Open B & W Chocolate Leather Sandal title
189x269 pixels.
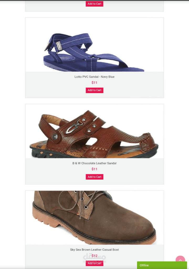pos(94,163)
